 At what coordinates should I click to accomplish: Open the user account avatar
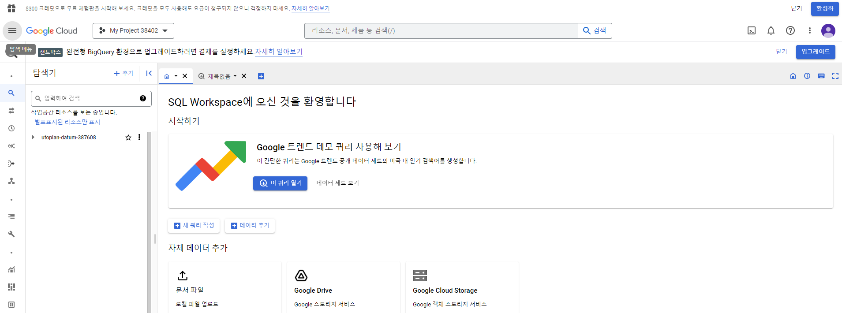(x=828, y=30)
